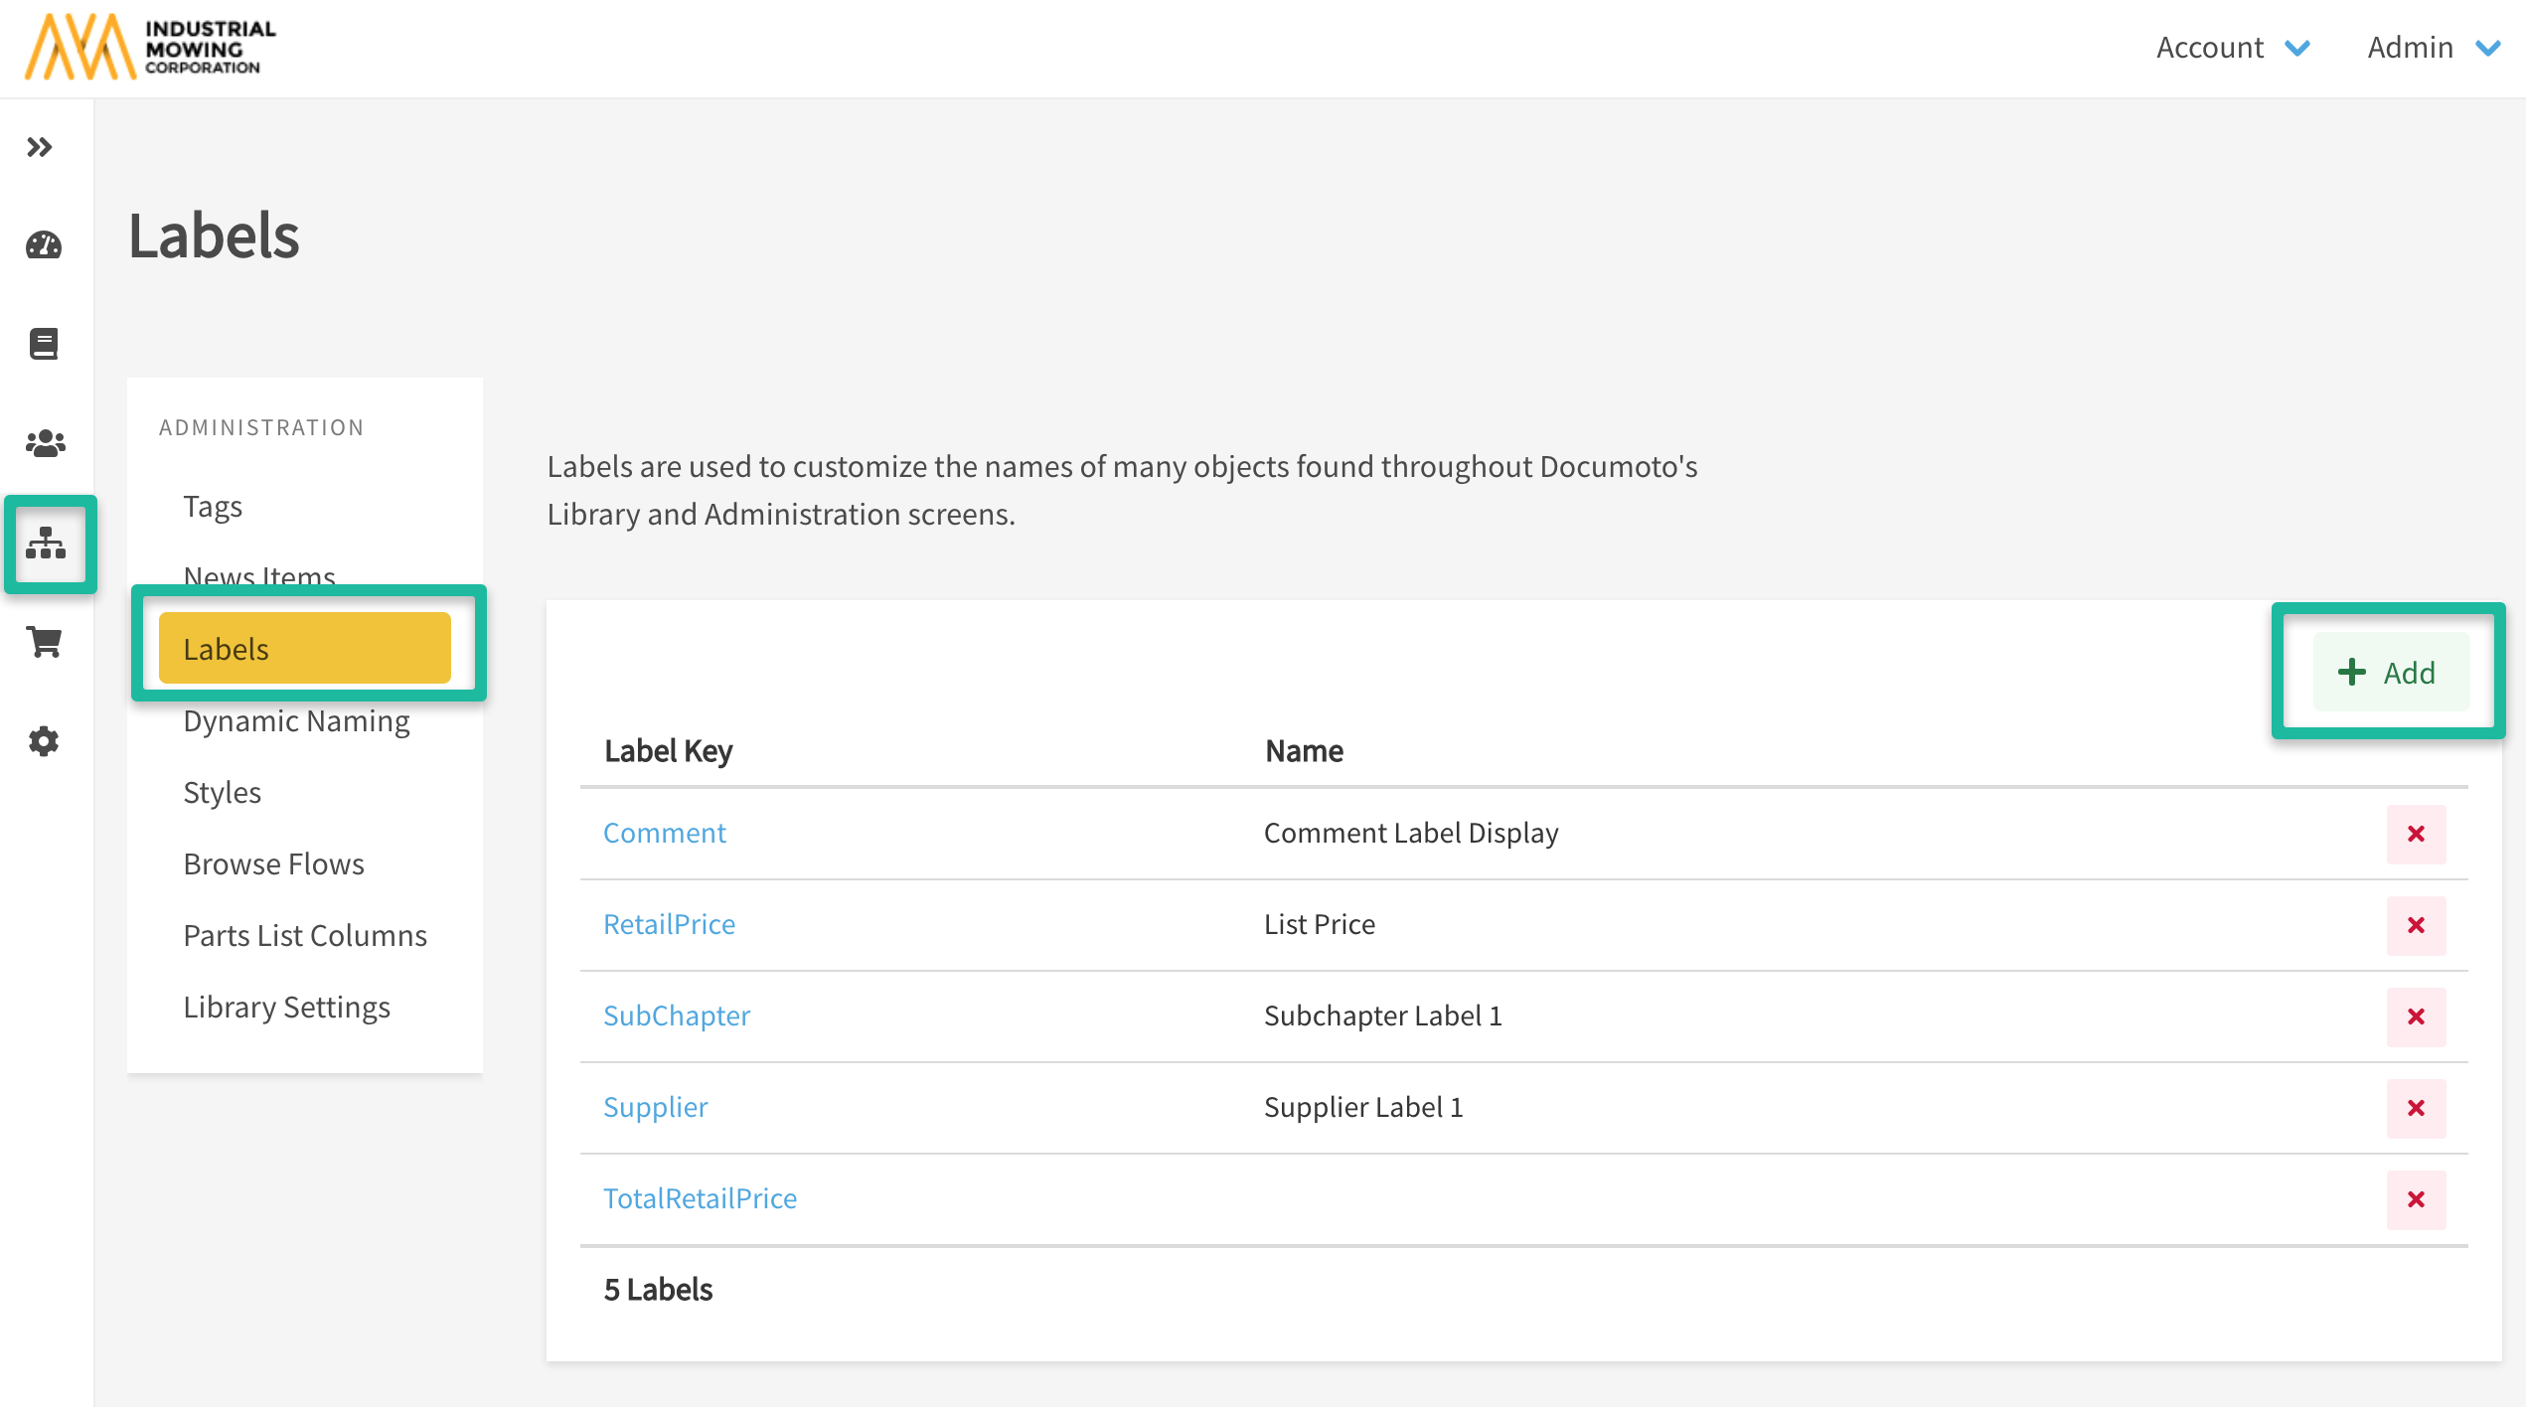Select the organization hierarchy icon
This screenshot has height=1407, width=2526.
point(46,544)
